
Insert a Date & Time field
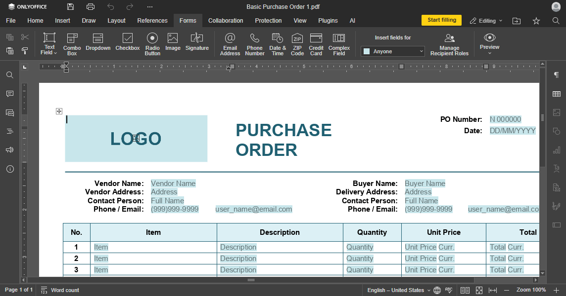tap(277, 44)
